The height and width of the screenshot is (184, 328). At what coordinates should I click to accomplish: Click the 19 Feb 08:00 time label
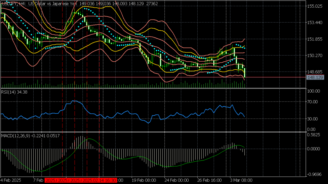143,180
